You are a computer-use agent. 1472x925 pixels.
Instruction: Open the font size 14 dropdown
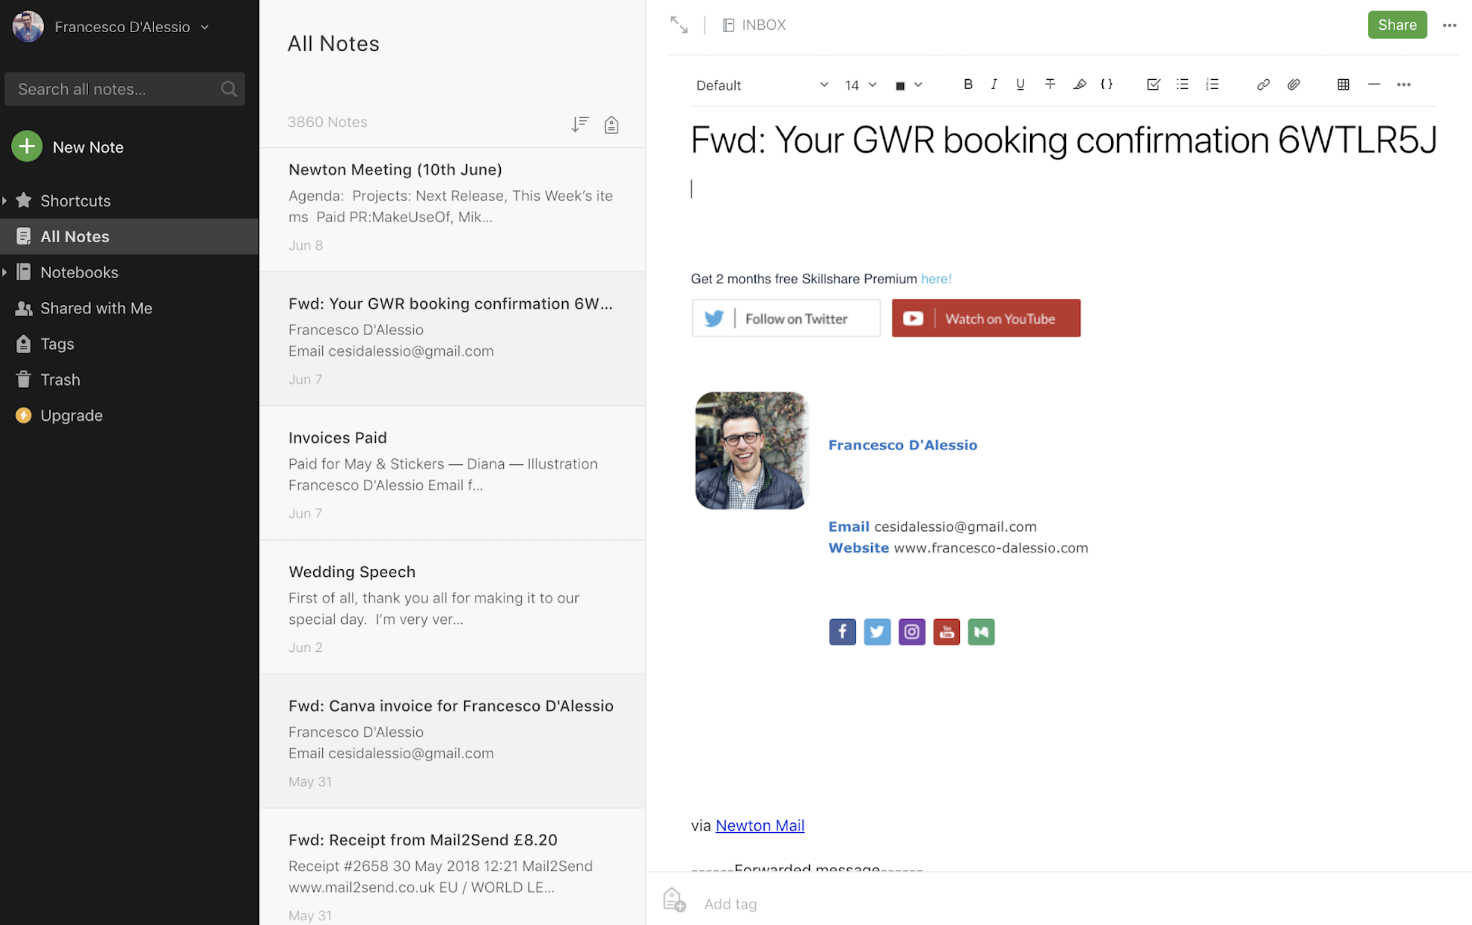click(x=860, y=85)
